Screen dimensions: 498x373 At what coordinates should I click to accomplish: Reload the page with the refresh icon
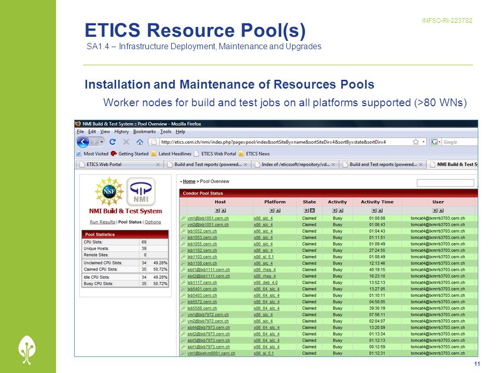tap(113, 142)
